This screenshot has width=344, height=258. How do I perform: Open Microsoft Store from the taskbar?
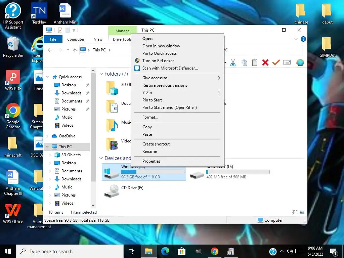(181, 251)
